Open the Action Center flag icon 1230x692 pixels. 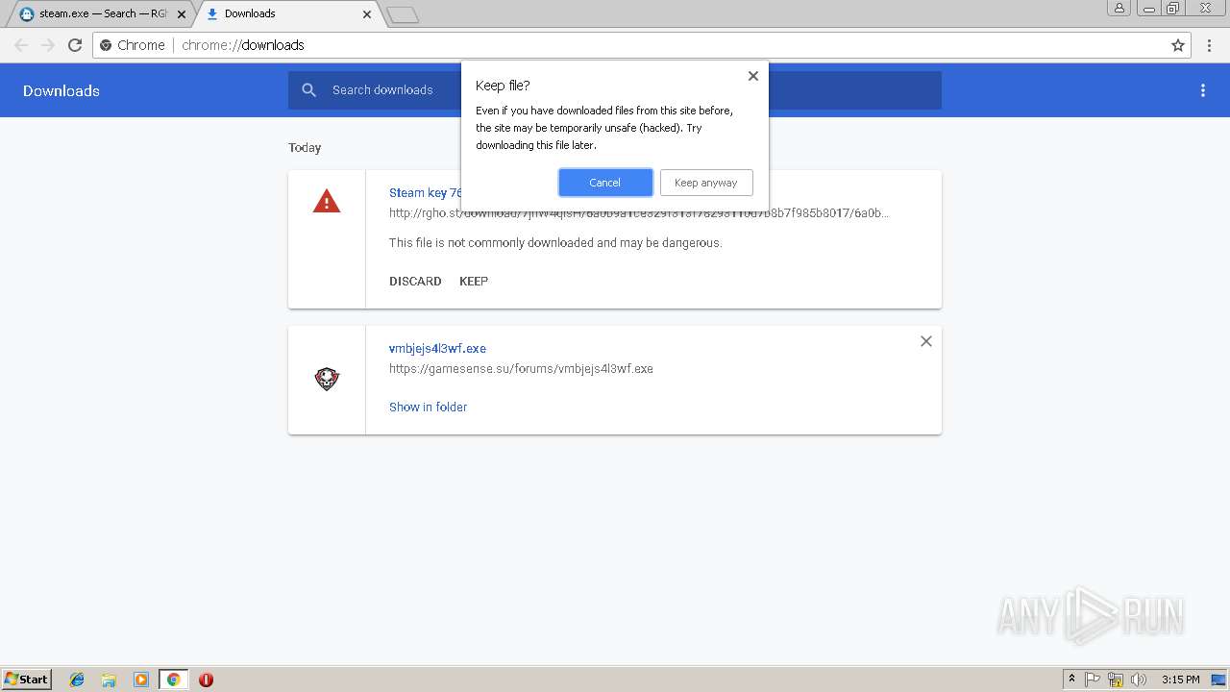tap(1093, 680)
